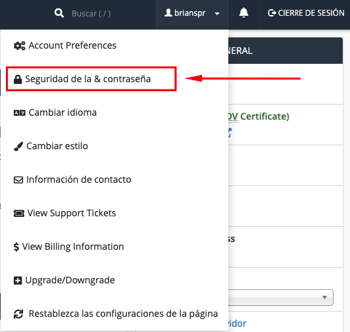
Task: Click the envelope icon for Información de contacto
Action: (18, 180)
